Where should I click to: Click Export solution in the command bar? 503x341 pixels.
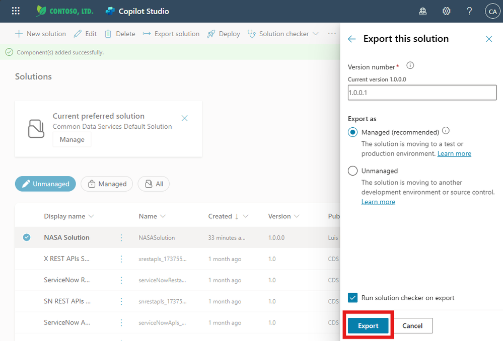(x=171, y=34)
